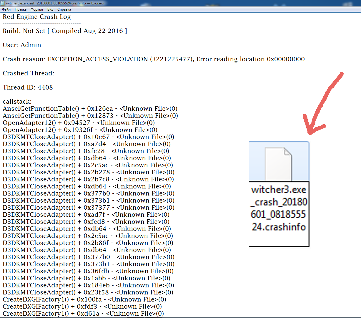
Task: Click the D3DKMTCloseAdapter() + 0x2b86f line
Action: pos(88,243)
